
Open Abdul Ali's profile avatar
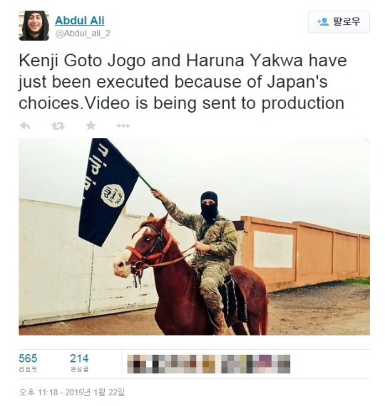[x=34, y=26]
